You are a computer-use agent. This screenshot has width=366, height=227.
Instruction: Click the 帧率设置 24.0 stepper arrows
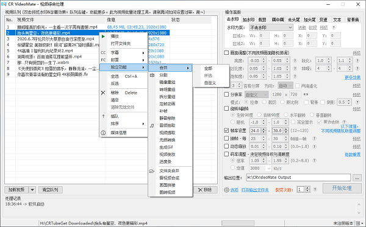click(264, 131)
